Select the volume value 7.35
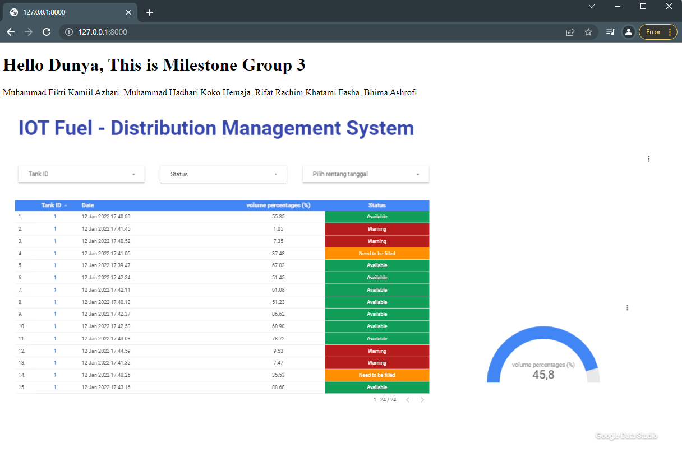 coord(279,241)
